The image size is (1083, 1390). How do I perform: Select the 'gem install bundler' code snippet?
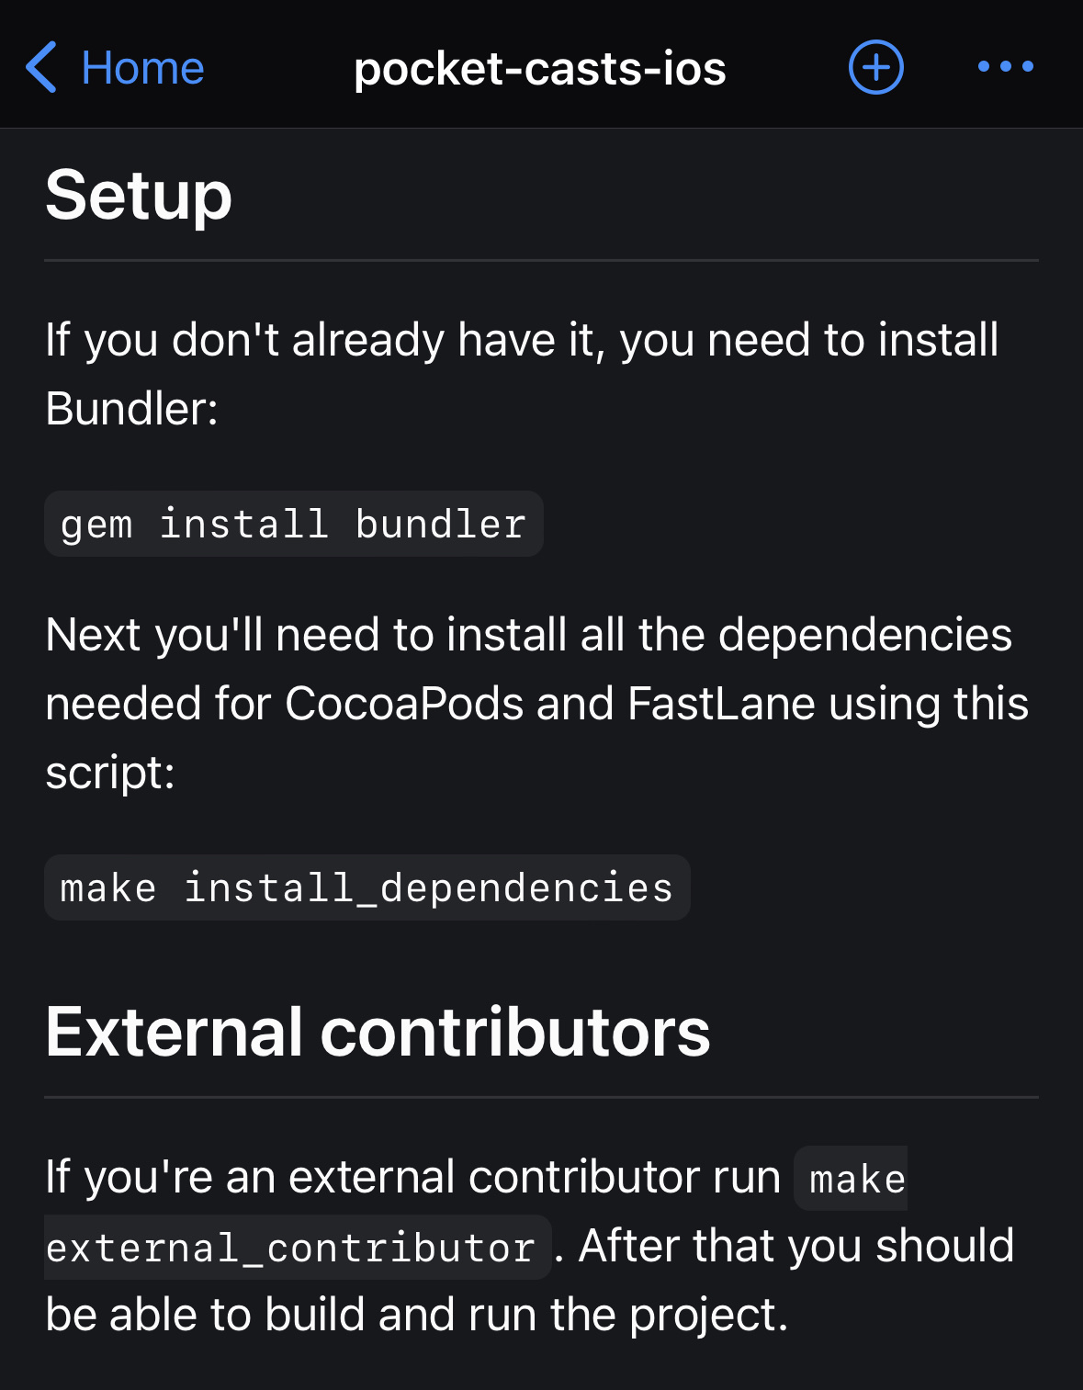tap(293, 523)
